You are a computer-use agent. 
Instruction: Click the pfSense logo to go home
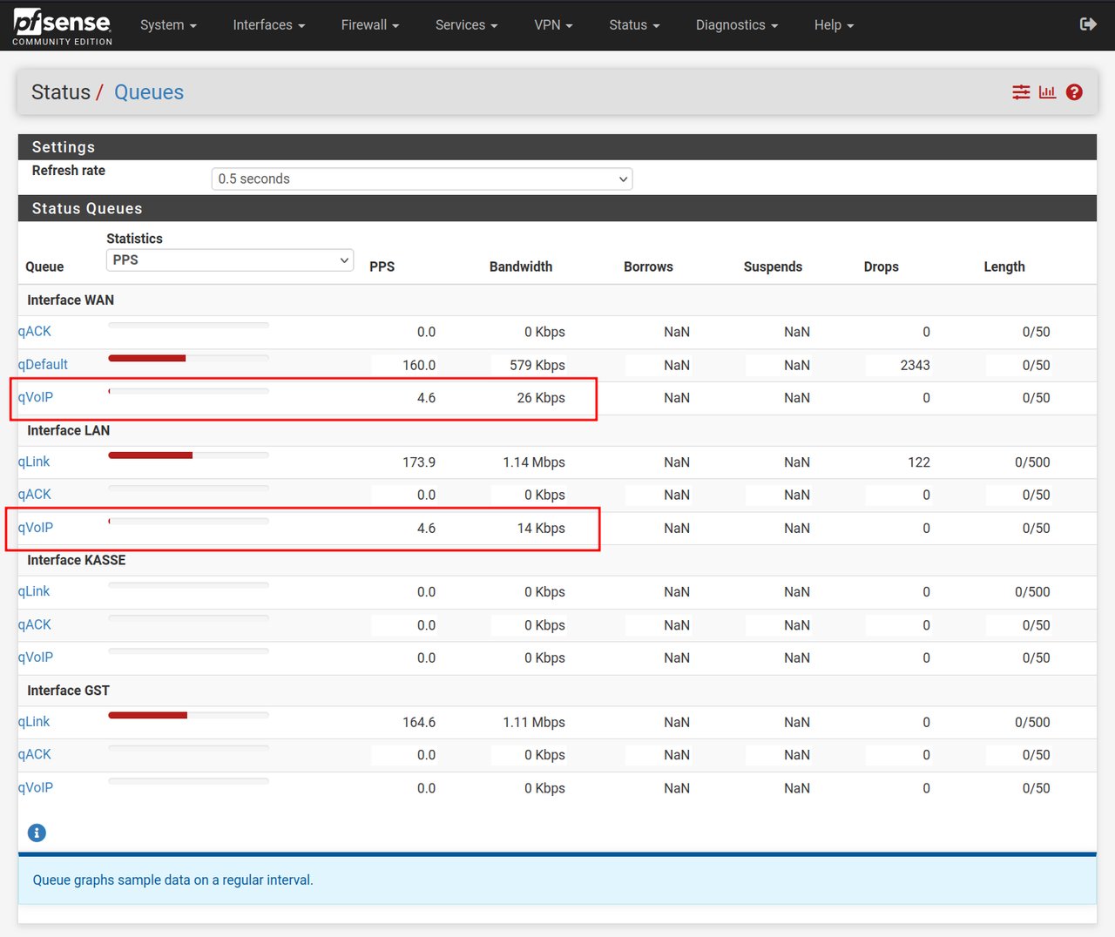[x=62, y=27]
